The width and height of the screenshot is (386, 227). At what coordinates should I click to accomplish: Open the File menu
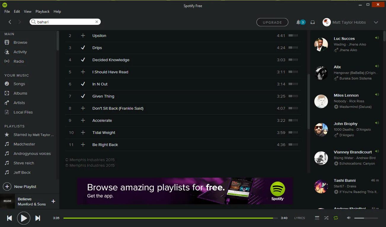pyautogui.click(x=7, y=12)
